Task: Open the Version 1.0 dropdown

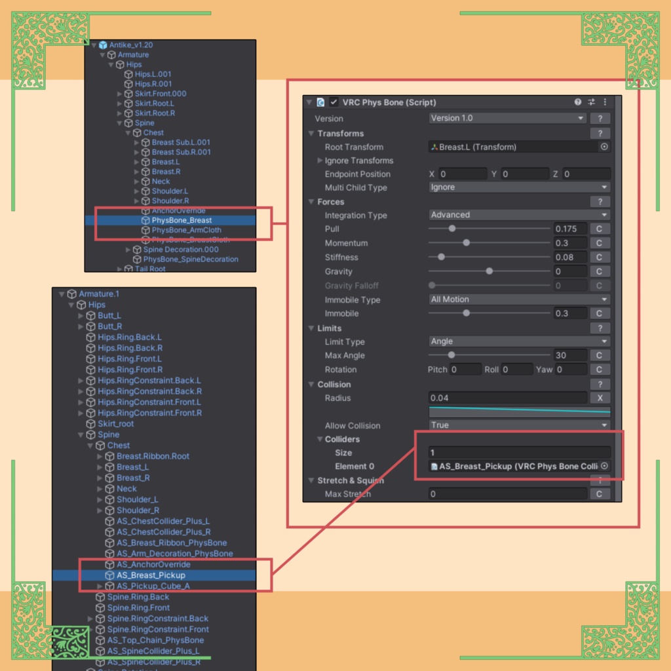Action: point(508,118)
